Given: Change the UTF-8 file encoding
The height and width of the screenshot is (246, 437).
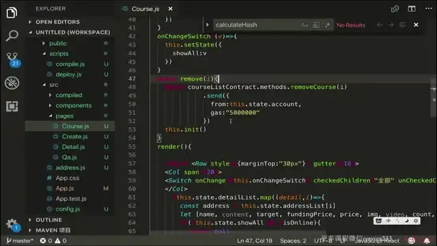Looking at the screenshot, I should point(323,241).
